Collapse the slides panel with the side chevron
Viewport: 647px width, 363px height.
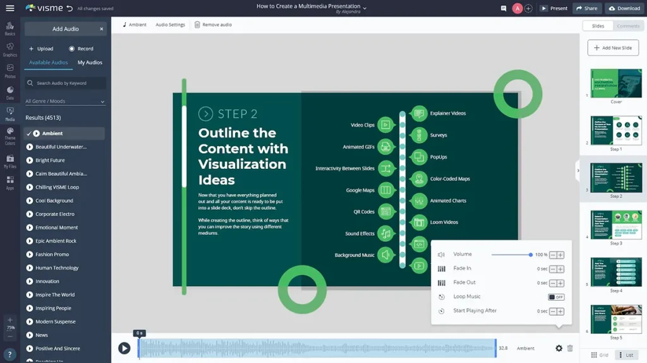(577, 170)
